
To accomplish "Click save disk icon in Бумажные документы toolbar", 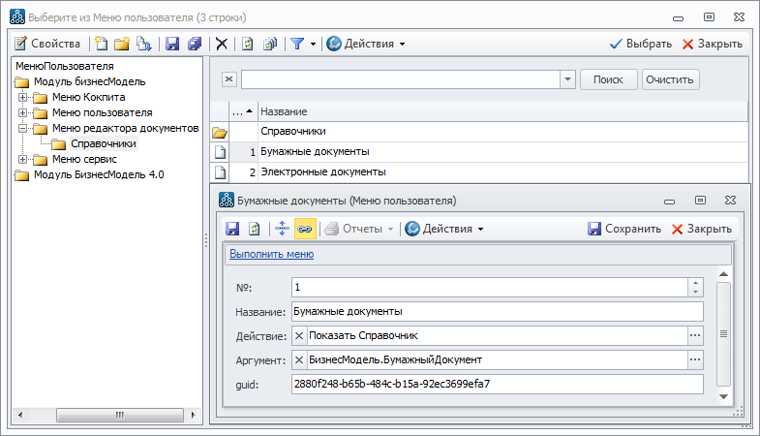I will [x=232, y=229].
